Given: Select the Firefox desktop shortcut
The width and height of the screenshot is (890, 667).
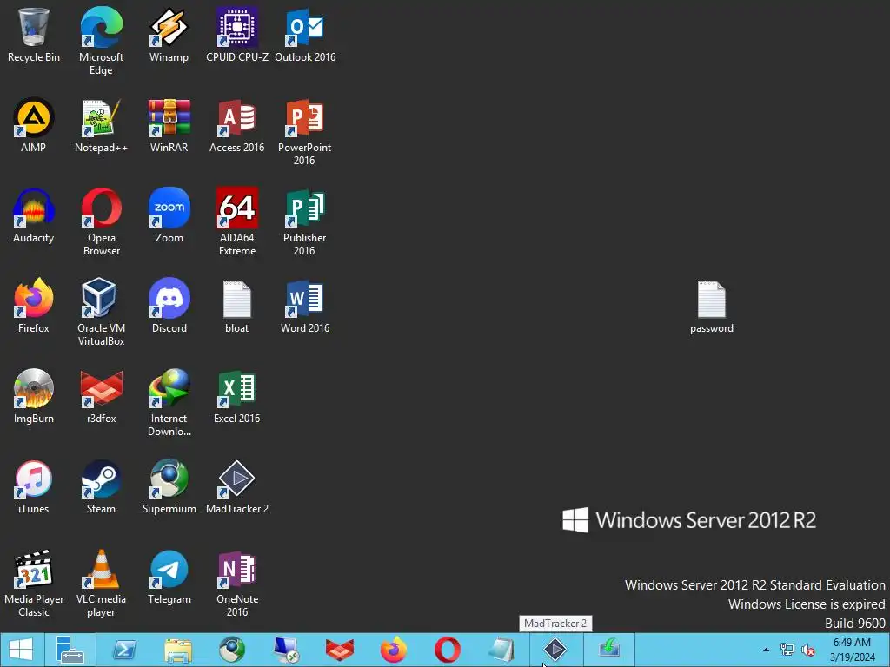Looking at the screenshot, I should tap(34, 306).
